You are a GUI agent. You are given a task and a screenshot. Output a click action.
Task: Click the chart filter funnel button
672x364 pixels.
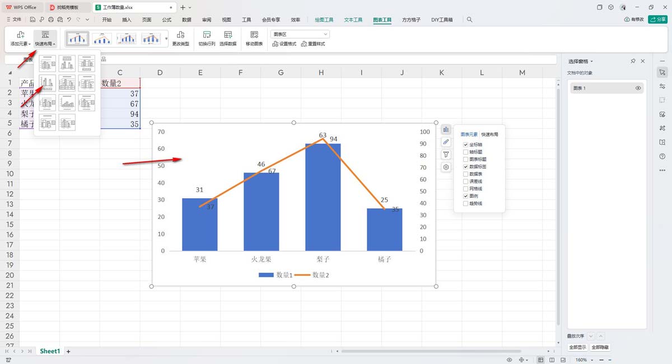[446, 155]
